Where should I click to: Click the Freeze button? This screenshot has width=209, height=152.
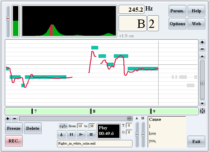click(14, 128)
